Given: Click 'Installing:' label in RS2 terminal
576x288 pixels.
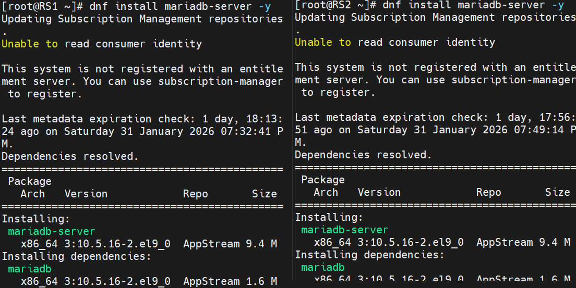Looking at the screenshot, I should coord(329,217).
